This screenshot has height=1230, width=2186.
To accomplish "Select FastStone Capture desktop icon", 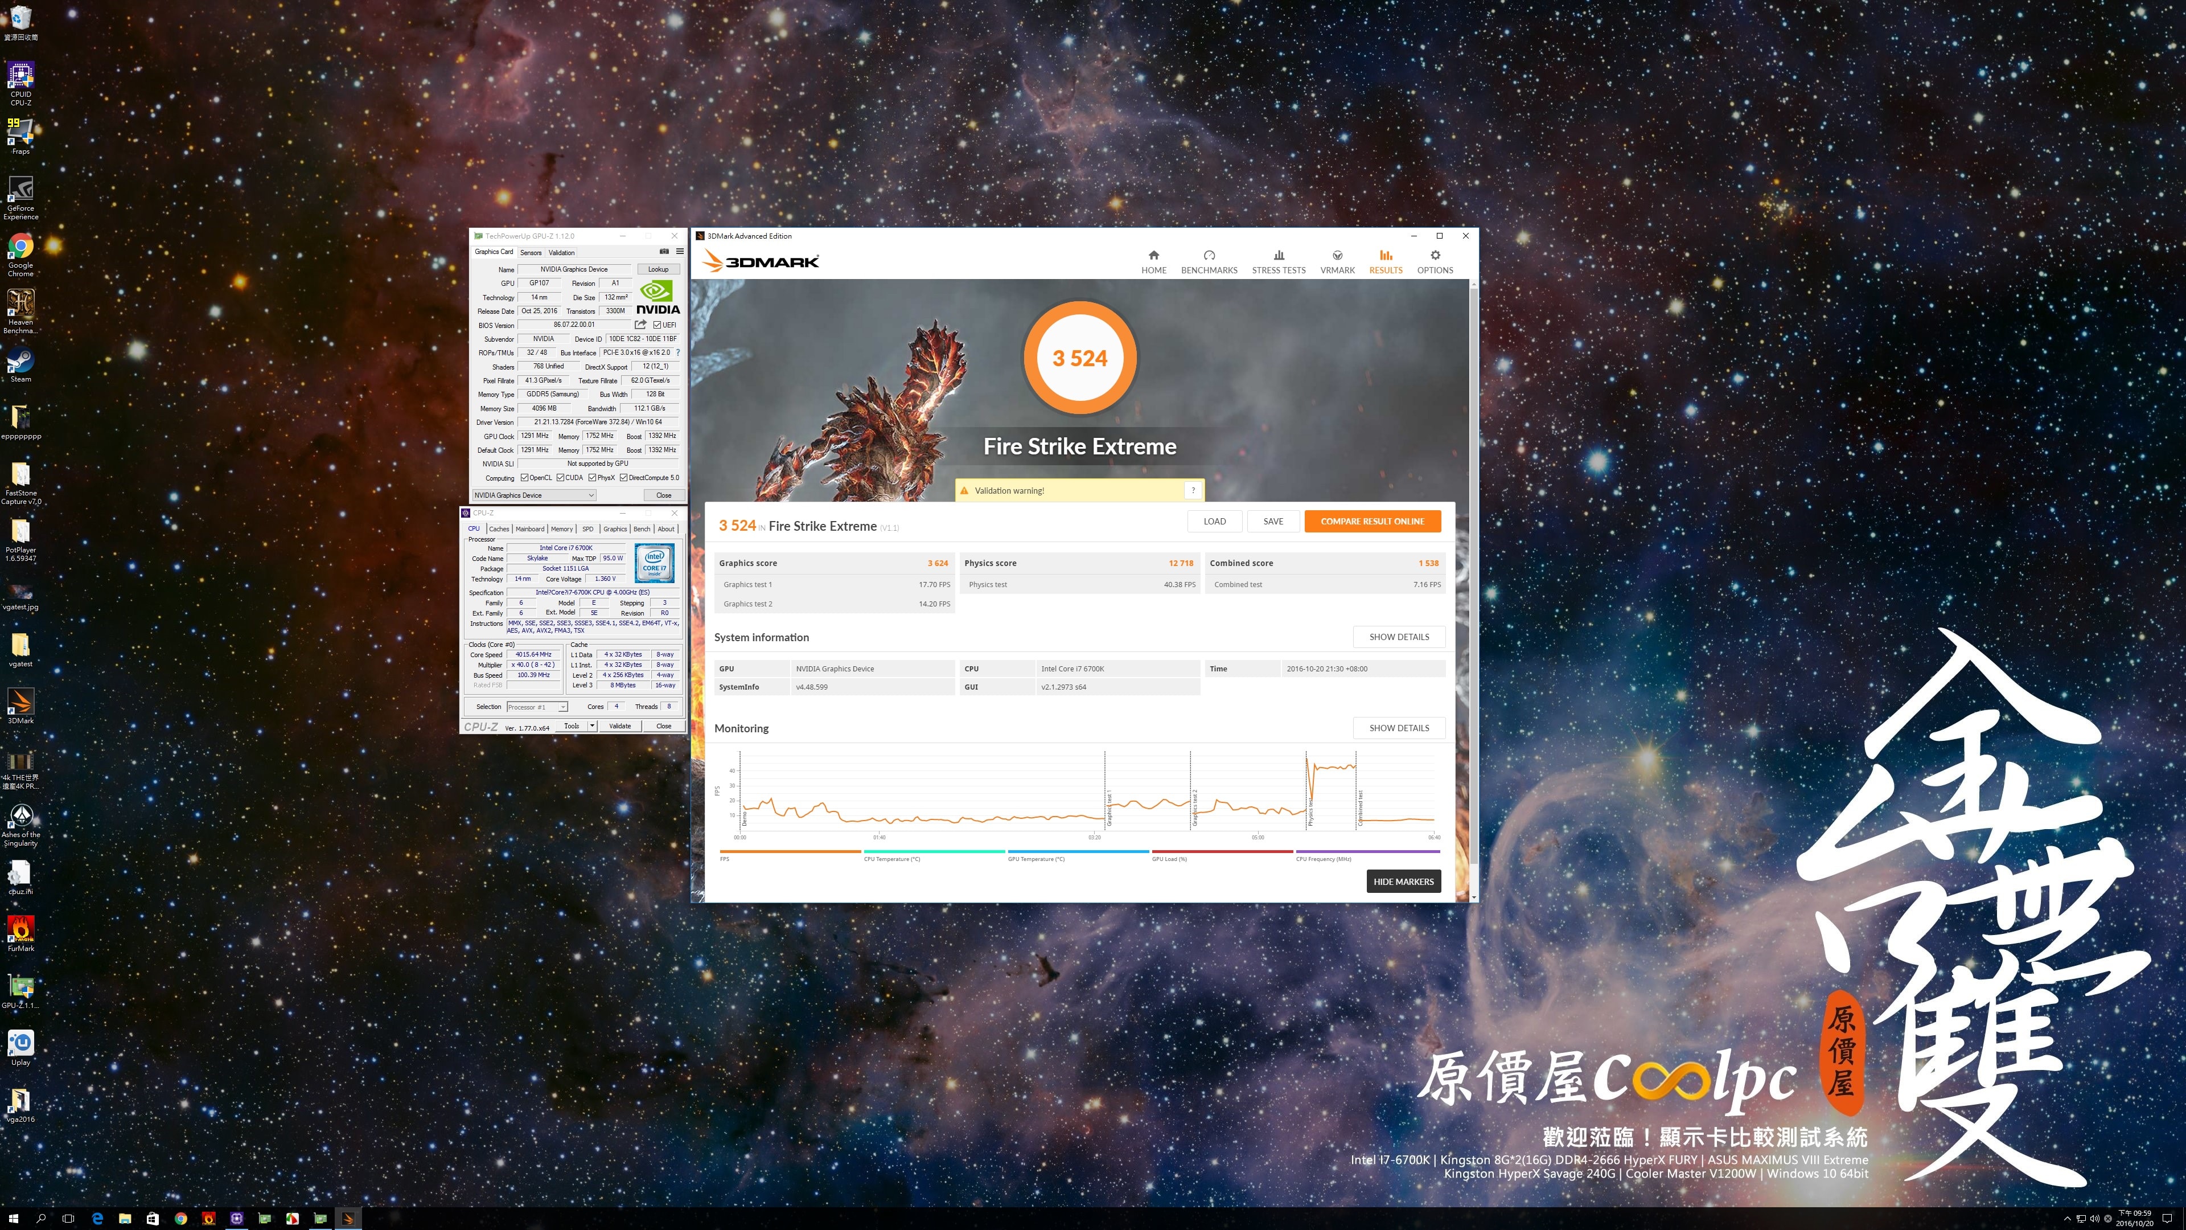I will coord(20,482).
